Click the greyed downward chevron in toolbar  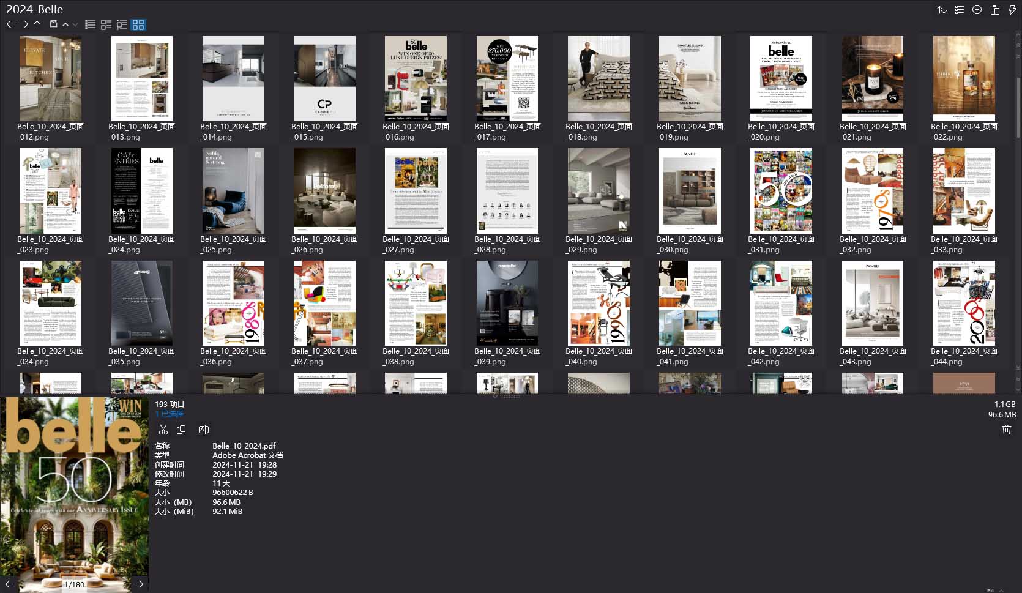click(x=75, y=24)
